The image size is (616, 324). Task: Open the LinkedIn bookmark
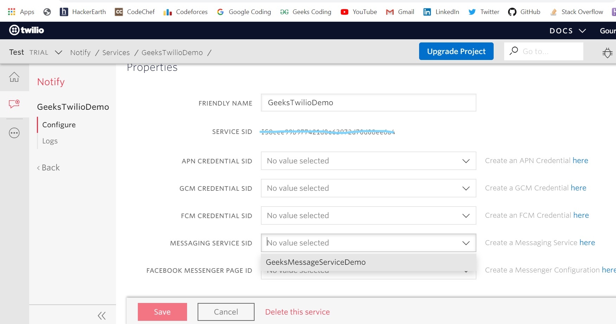pos(441,12)
